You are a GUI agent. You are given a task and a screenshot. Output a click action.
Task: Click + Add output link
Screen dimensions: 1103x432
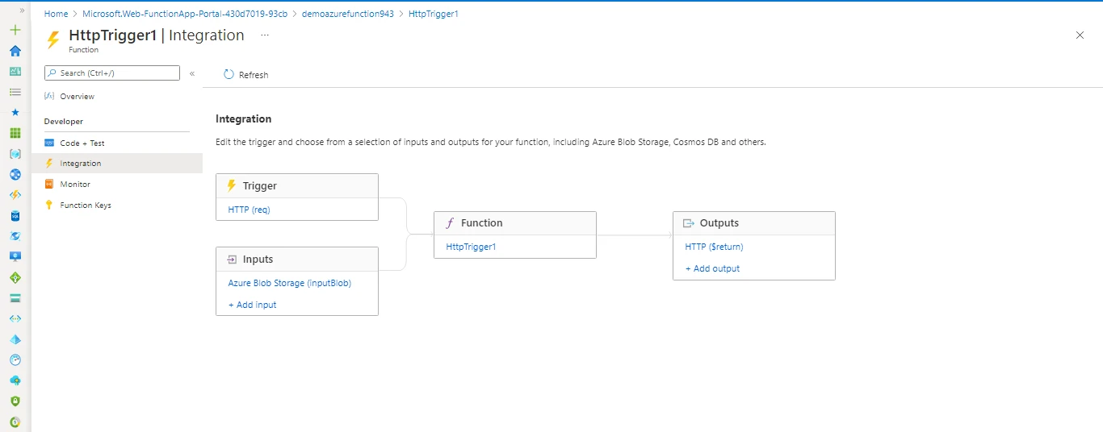click(x=713, y=268)
